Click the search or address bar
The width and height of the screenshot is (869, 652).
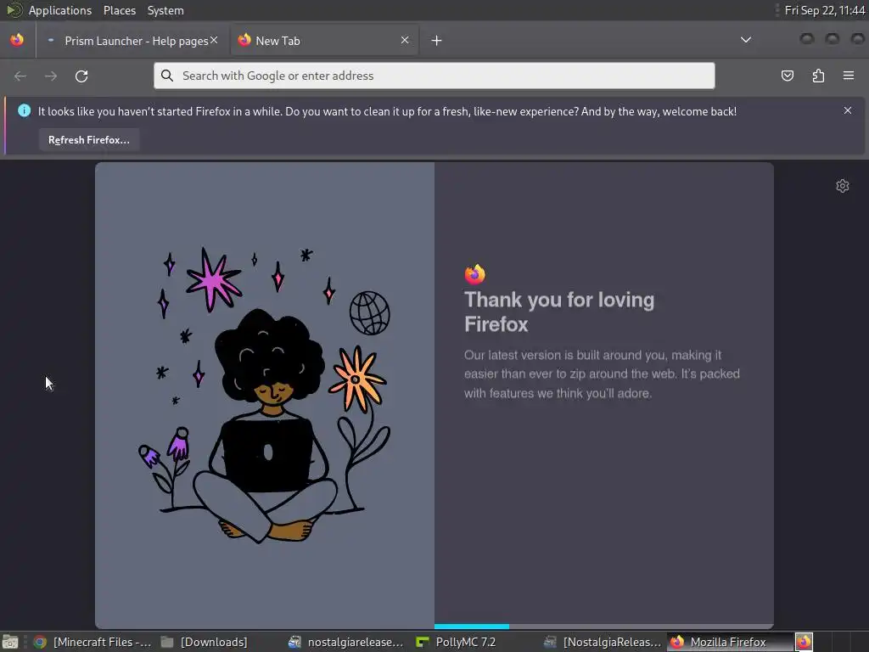coord(434,76)
